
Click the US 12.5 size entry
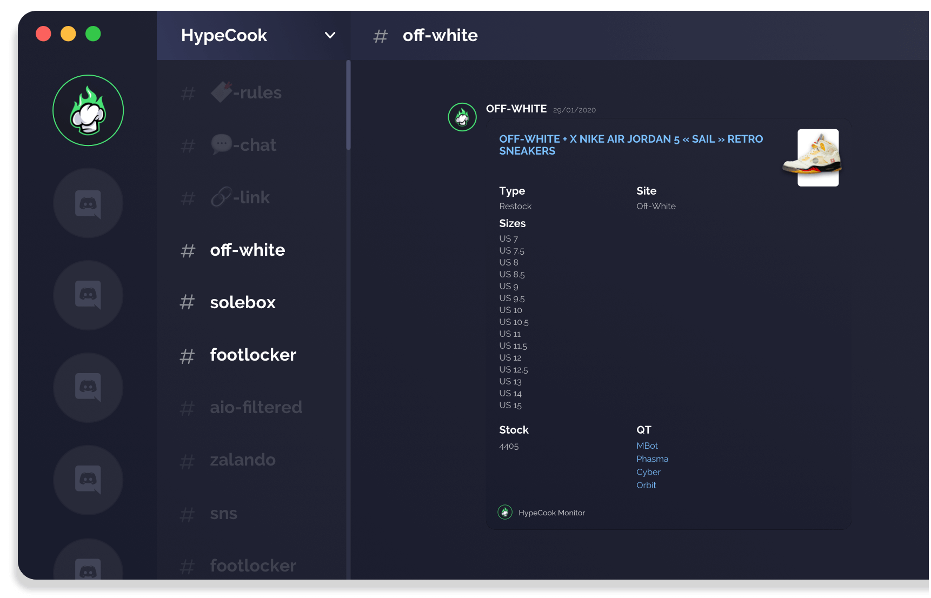tap(514, 369)
